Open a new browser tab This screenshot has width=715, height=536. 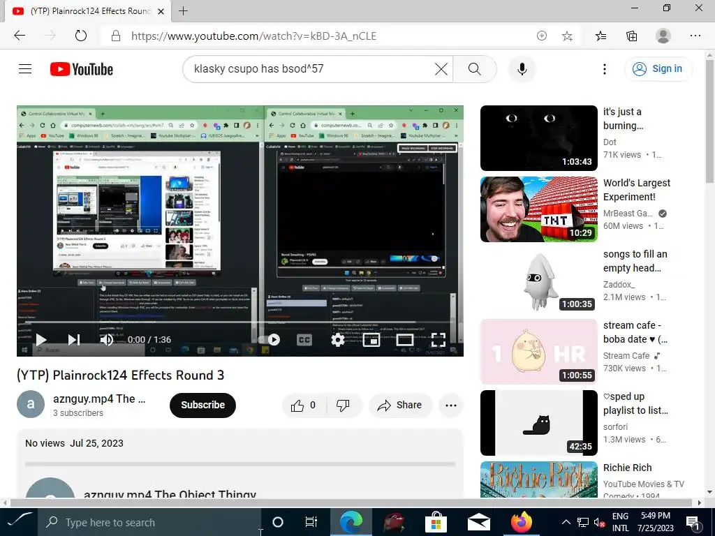click(184, 11)
